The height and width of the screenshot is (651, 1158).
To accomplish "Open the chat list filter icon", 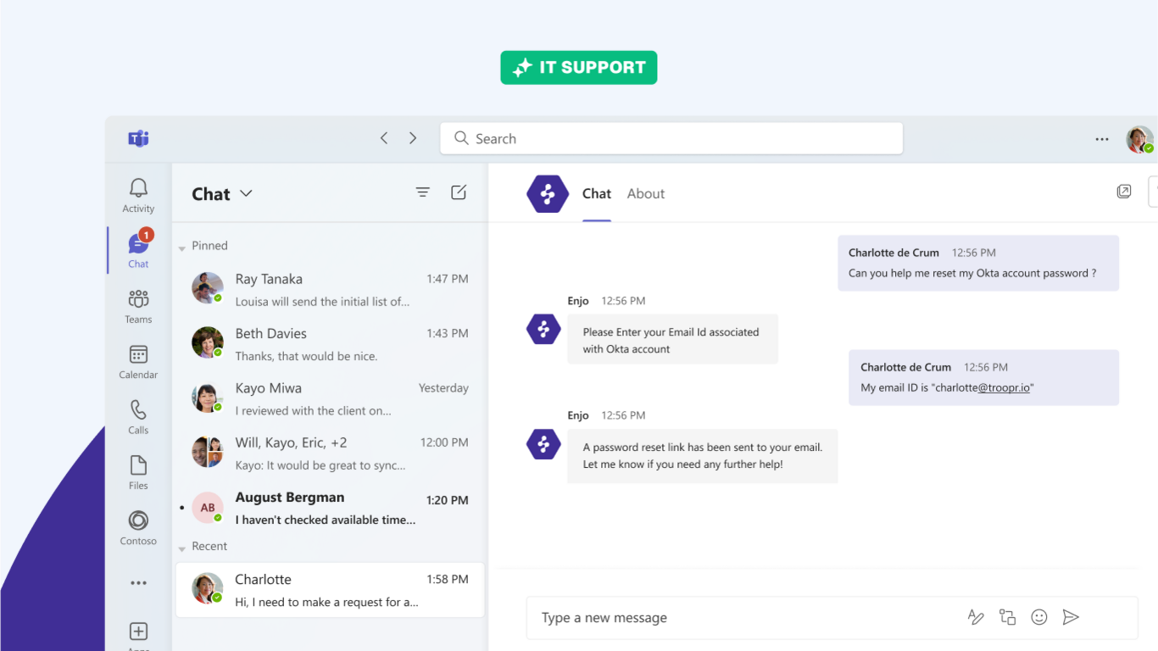I will [x=423, y=192].
